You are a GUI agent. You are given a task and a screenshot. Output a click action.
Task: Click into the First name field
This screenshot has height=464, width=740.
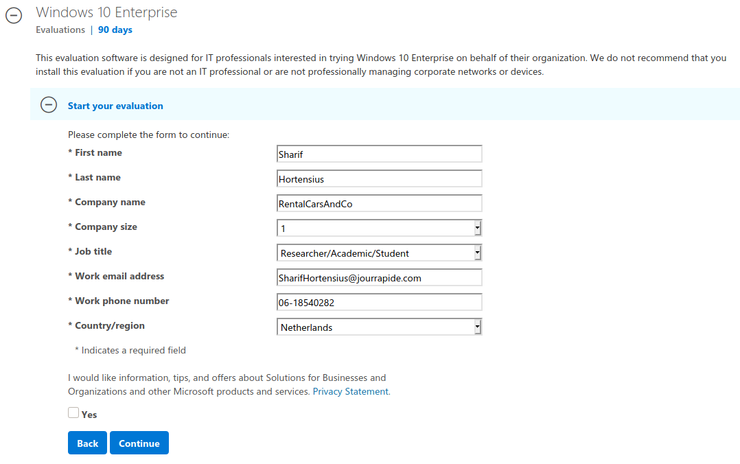tap(380, 154)
